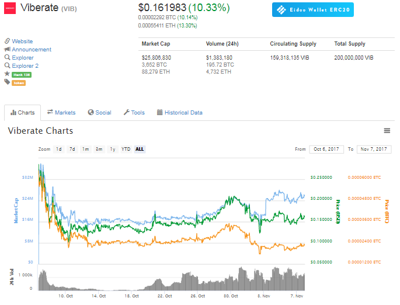Image resolution: width=400 pixels, height=305 pixels.
Task: Edit the To date field Nov 7, 2017
Action: [374, 150]
